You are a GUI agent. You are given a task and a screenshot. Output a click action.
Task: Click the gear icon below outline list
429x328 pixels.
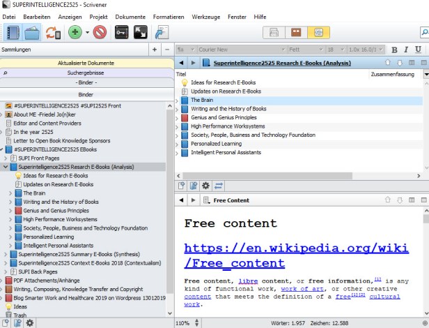tap(205, 186)
